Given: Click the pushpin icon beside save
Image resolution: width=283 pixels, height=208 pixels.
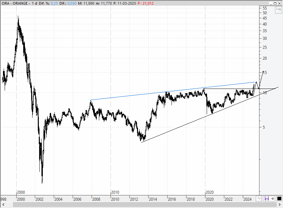Looking at the screenshot, I should click(x=272, y=199).
